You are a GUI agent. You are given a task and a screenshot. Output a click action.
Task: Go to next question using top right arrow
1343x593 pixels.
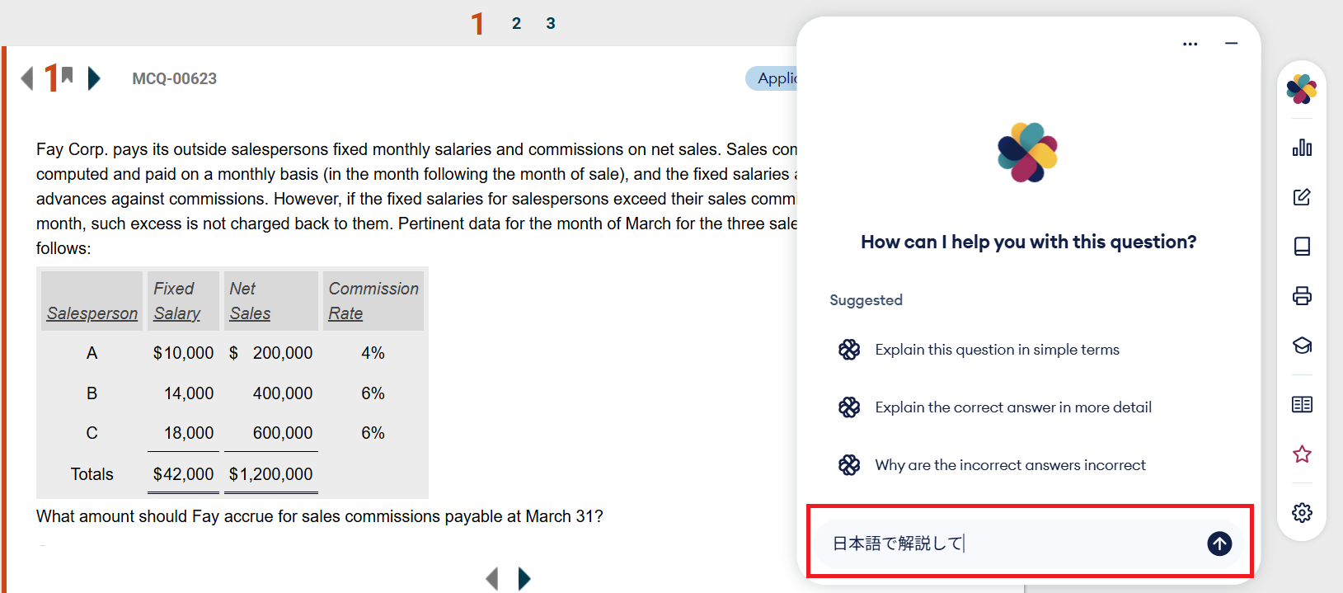coord(94,78)
